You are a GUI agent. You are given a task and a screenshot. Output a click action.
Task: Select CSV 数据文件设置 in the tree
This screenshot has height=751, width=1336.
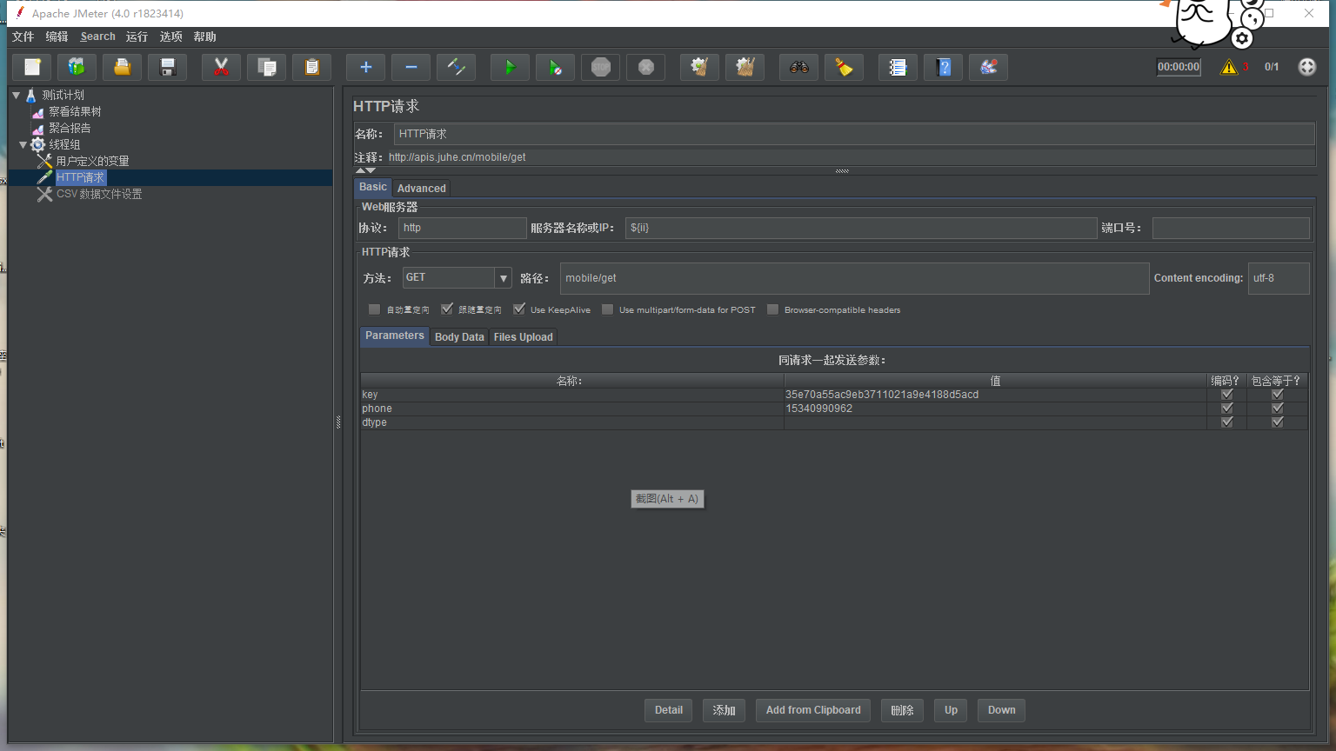coord(99,194)
